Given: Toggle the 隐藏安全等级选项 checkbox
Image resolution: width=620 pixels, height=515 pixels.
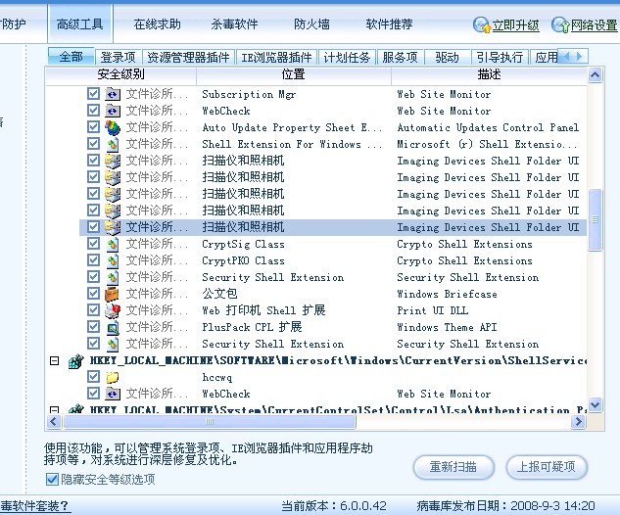Looking at the screenshot, I should point(52,480).
